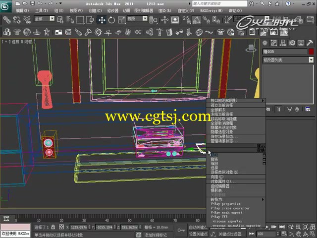Choose the Rectangular Selection Region tool
Image resolution: width=317 pixels, height=238 pixels.
tap(80, 20)
